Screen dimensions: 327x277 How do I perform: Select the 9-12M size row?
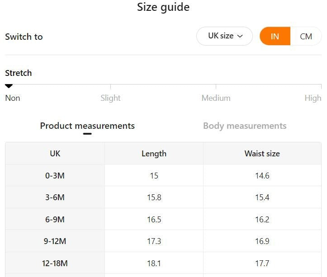tap(55, 241)
